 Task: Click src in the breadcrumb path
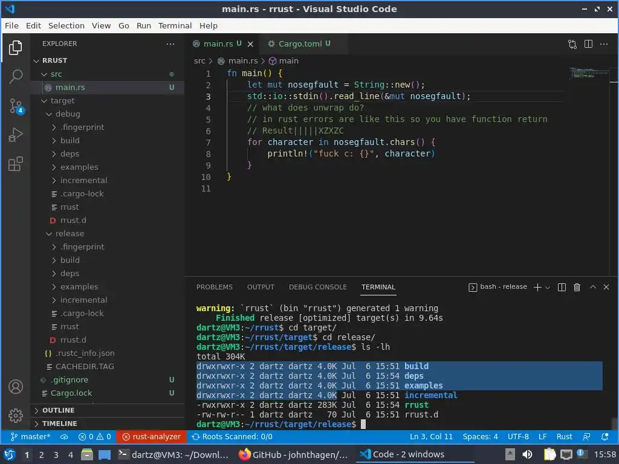[199, 61]
